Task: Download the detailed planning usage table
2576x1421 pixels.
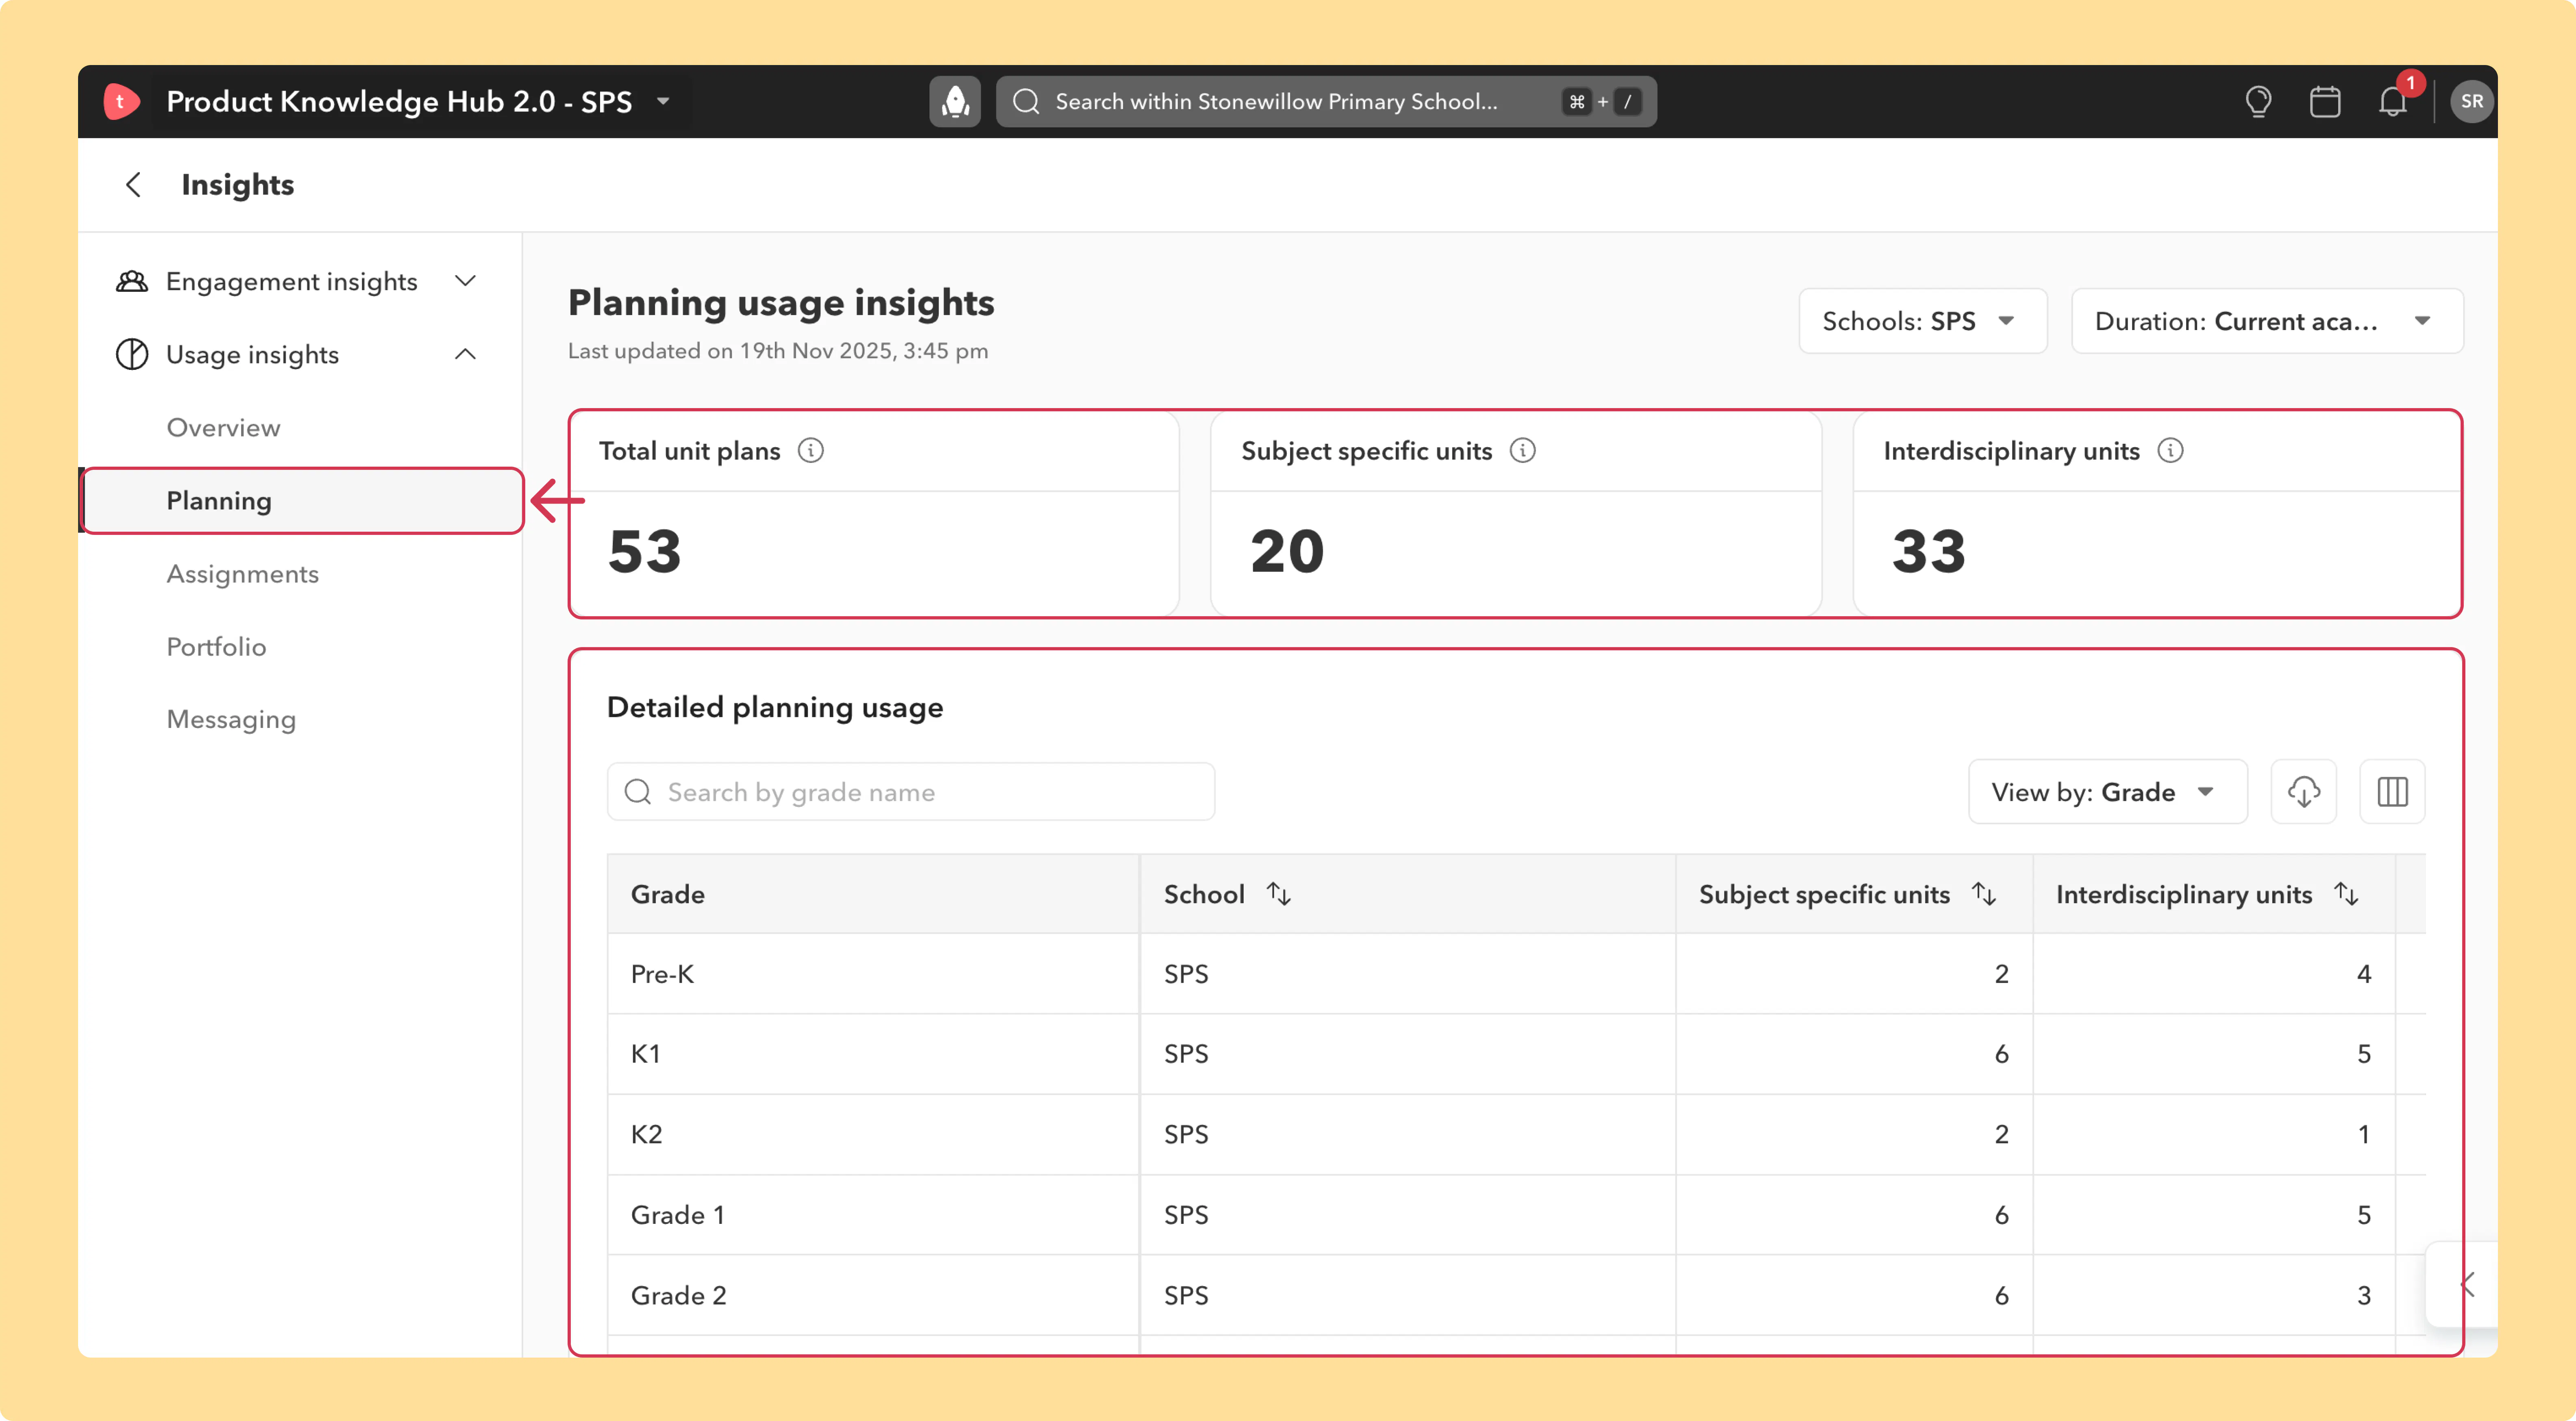Action: point(2304,792)
